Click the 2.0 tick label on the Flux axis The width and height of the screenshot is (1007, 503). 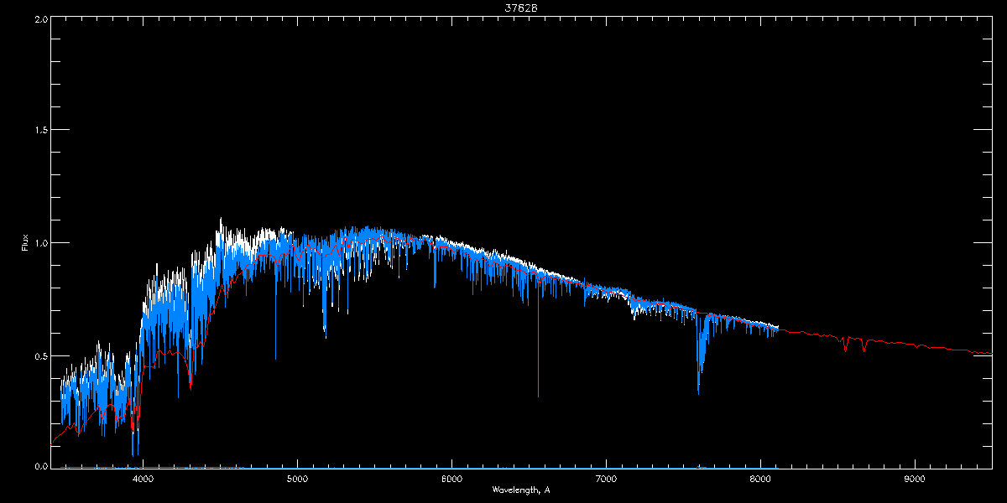tap(41, 18)
